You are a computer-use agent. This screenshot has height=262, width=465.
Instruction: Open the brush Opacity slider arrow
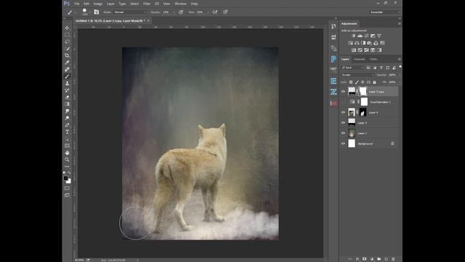click(x=174, y=12)
